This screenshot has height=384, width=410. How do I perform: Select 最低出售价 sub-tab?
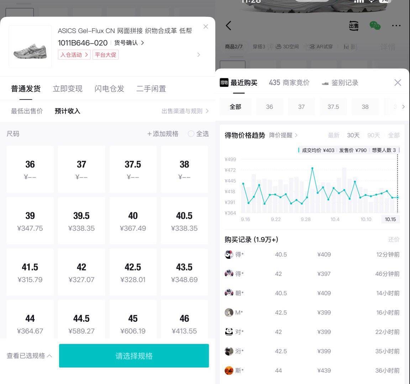click(x=27, y=111)
